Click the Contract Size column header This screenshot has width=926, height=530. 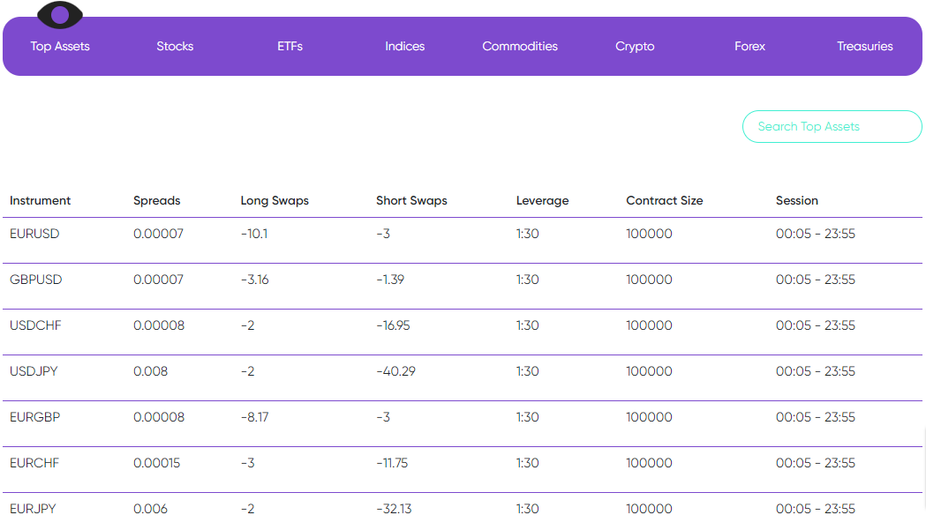(x=665, y=201)
